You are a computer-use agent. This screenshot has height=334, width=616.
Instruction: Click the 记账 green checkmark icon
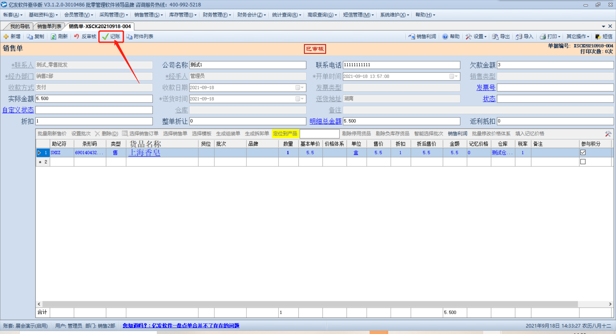(105, 37)
